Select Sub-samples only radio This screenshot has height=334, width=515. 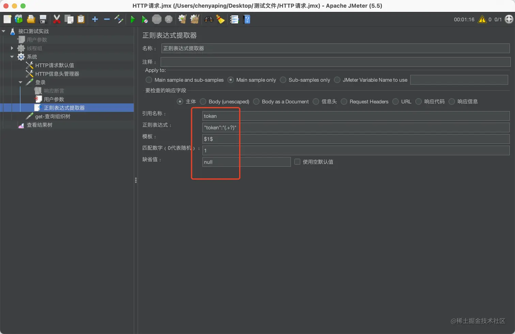pyautogui.click(x=283, y=80)
